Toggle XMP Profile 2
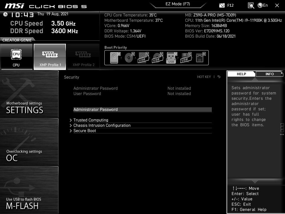 83,57
